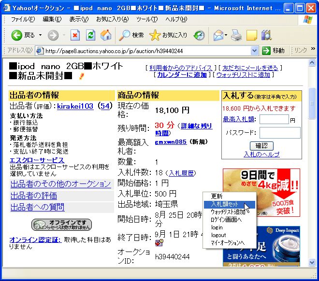
Task: Open Back button history dropdown arrow
Action: [40, 35]
